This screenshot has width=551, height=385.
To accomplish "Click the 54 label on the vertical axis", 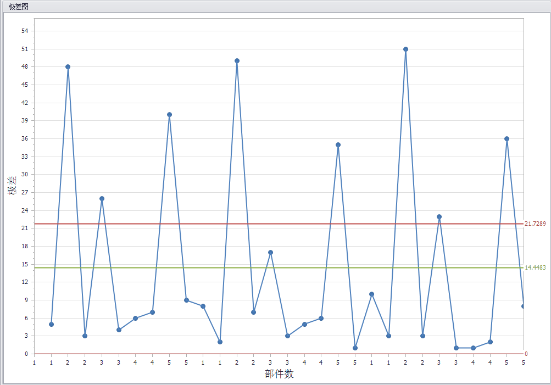I will [x=24, y=31].
